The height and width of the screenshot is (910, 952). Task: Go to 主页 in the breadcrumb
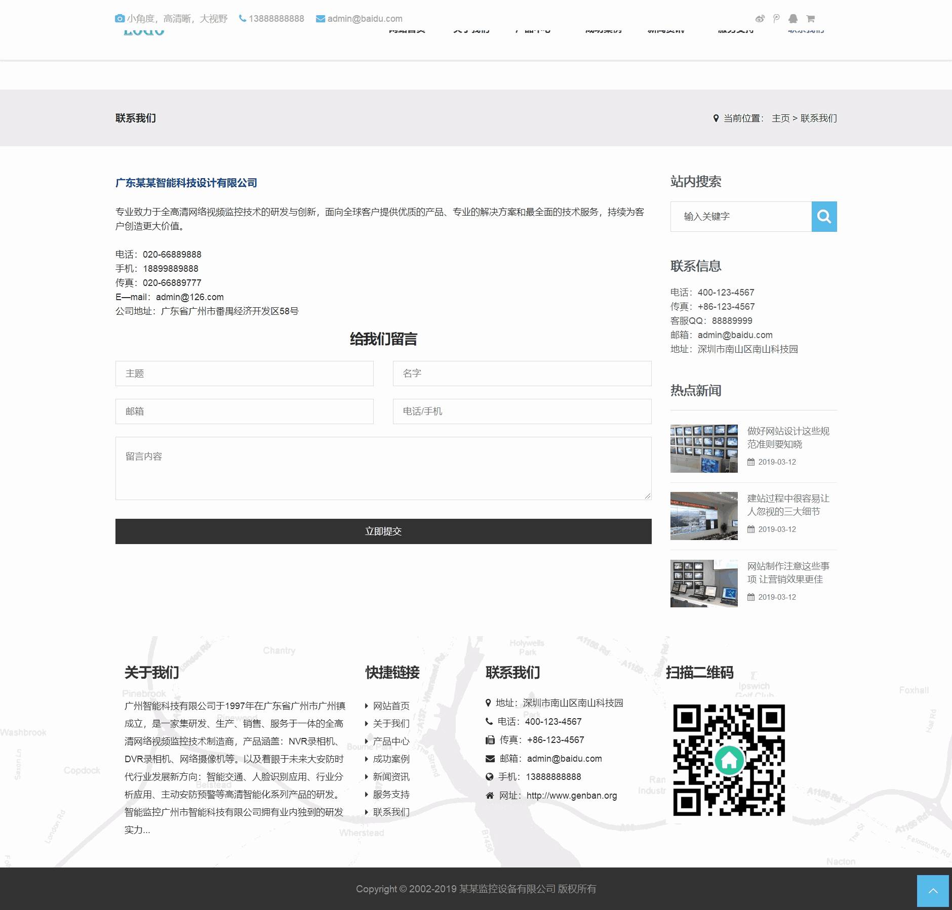(780, 118)
